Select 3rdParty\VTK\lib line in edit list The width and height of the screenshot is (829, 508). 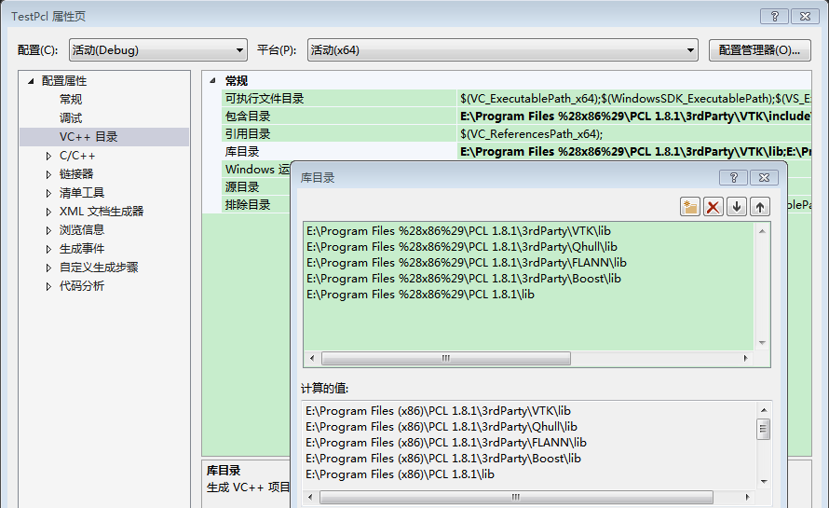[459, 231]
